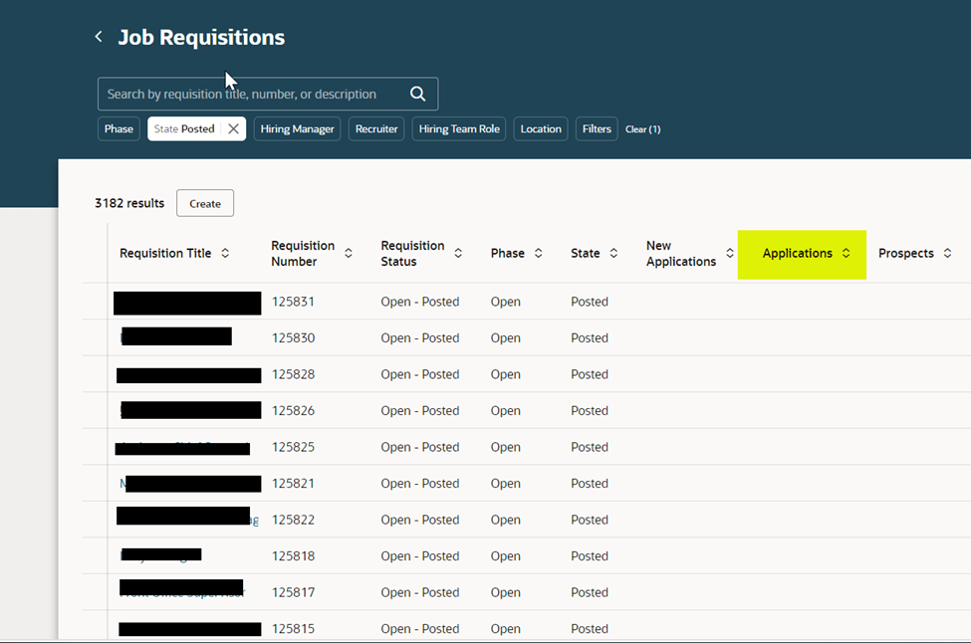Click the Create button
This screenshot has height=643, width=971.
coord(205,203)
